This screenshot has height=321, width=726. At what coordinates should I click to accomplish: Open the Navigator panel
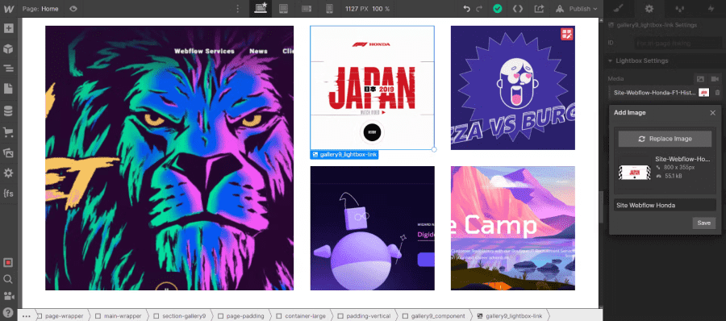[8, 69]
